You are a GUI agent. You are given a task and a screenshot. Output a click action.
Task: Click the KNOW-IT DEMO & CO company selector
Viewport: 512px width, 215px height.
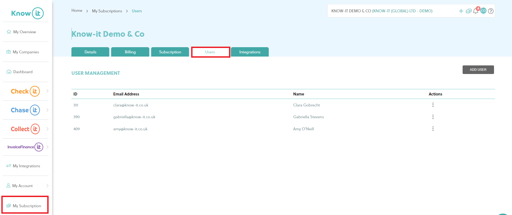point(382,11)
